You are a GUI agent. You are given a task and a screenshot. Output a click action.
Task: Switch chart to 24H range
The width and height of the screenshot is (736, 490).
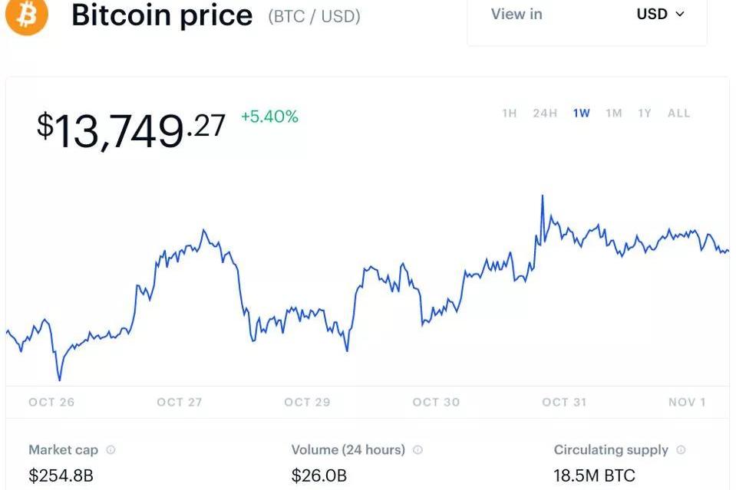point(545,113)
